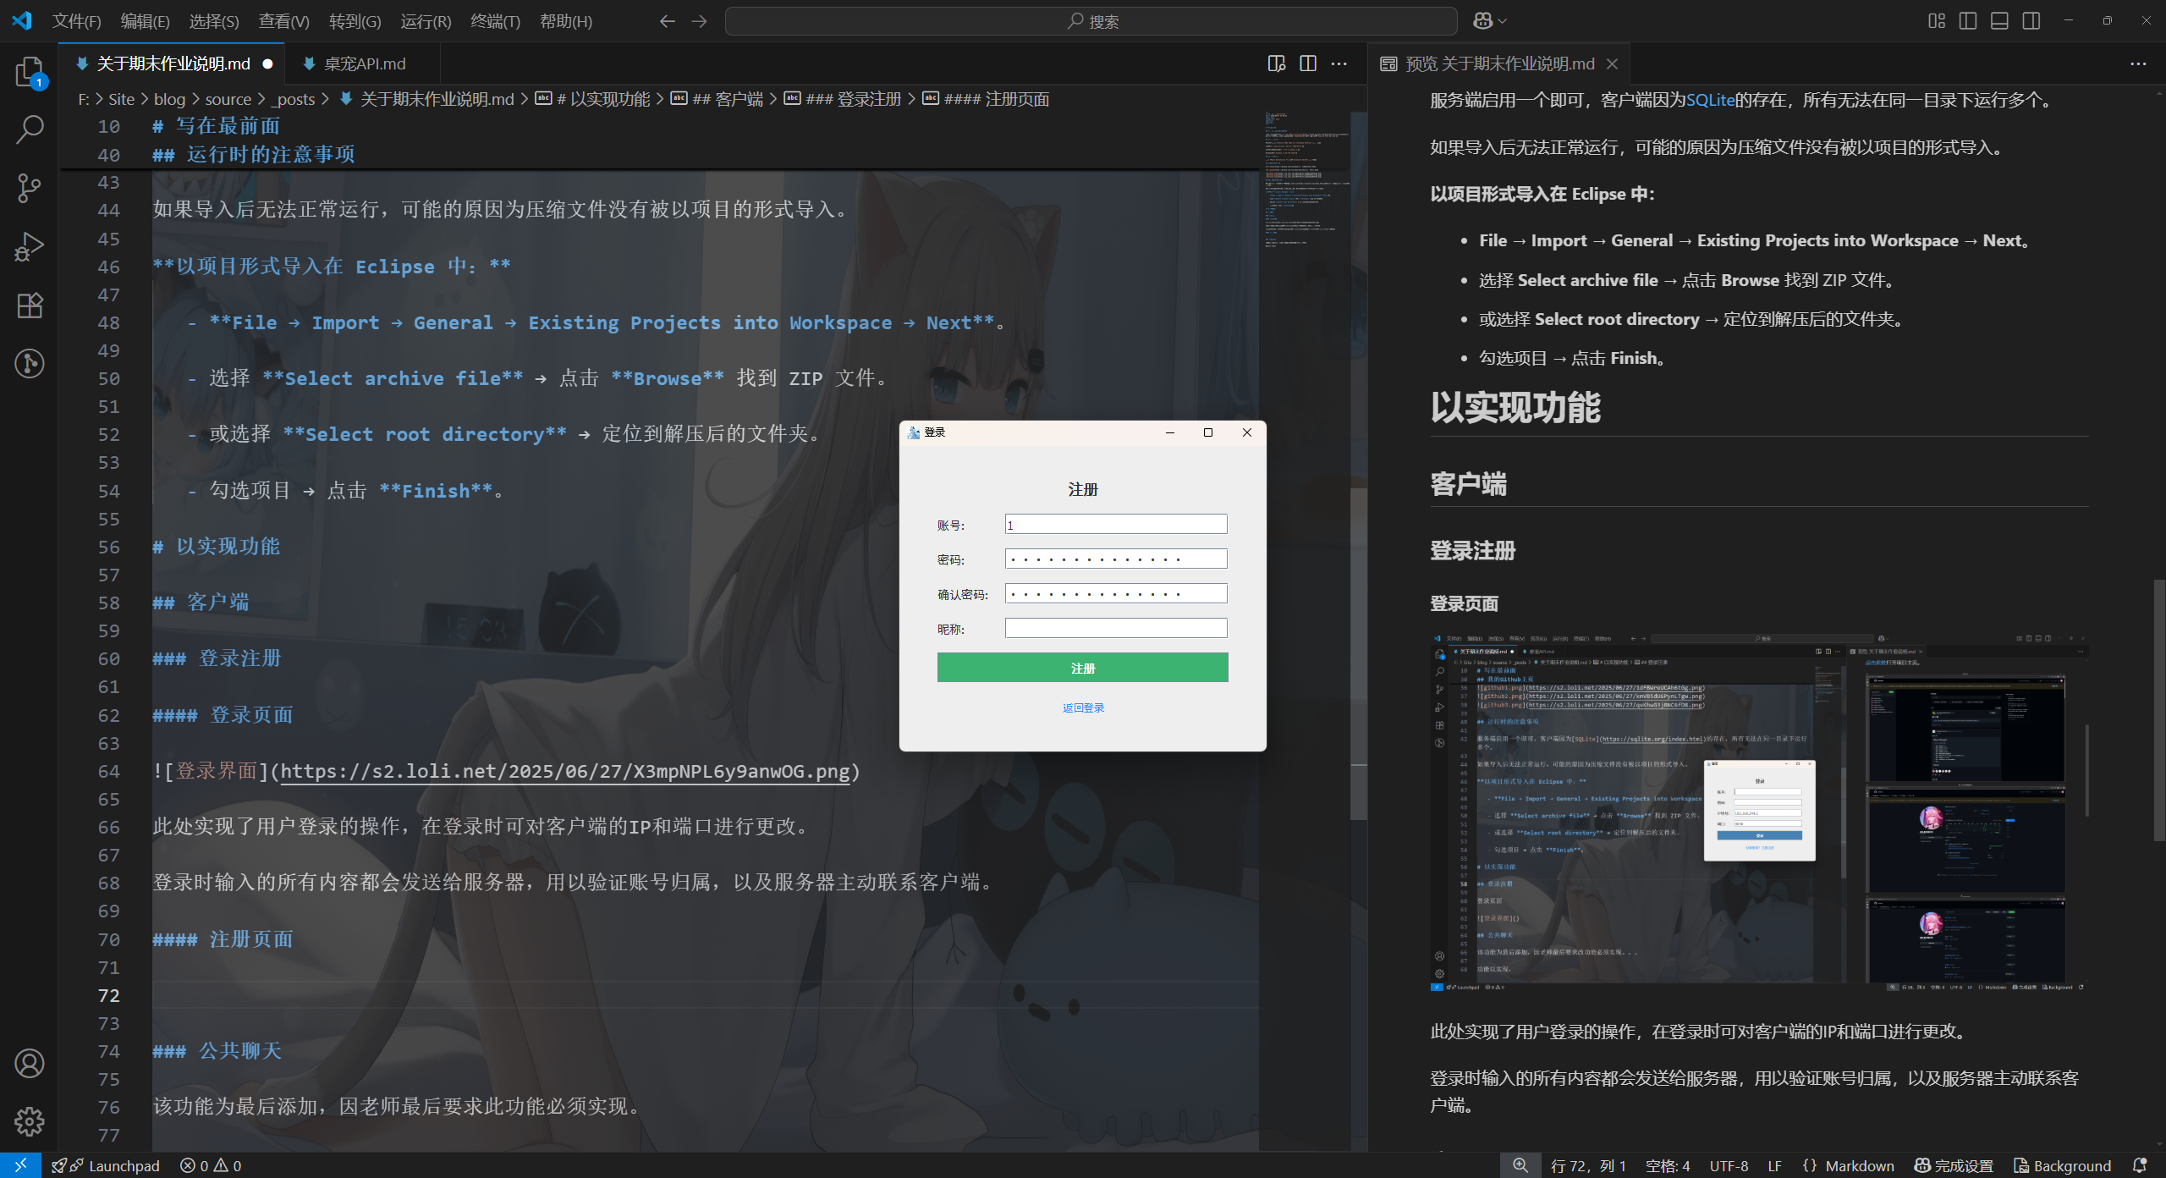Change the LF end of line sequence
The image size is (2166, 1178).
[x=1775, y=1165]
